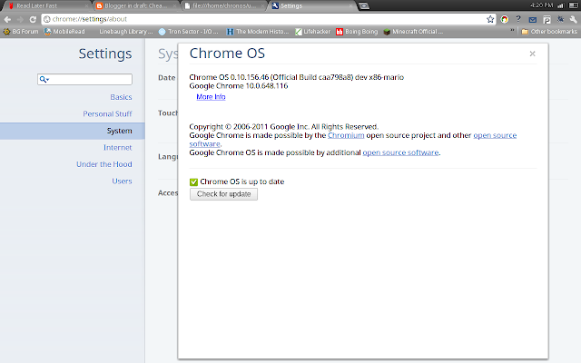
Task: Click the Check for update button
Action: pyautogui.click(x=223, y=194)
